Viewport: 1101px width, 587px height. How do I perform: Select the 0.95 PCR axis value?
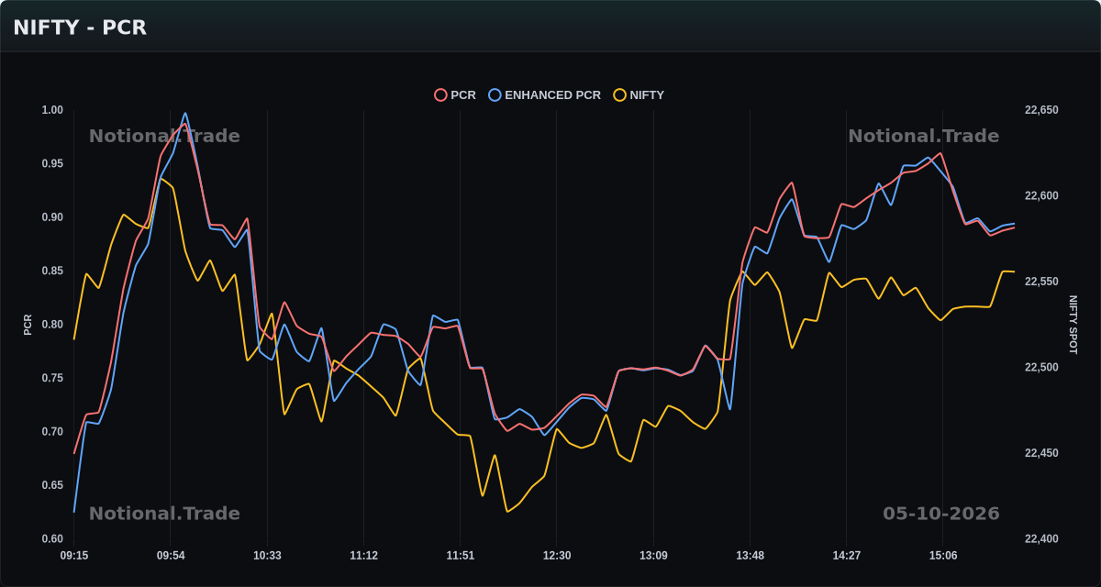tap(52, 163)
